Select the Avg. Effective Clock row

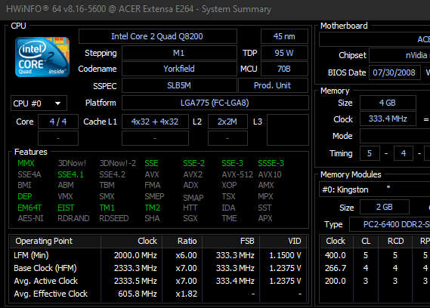point(158,294)
